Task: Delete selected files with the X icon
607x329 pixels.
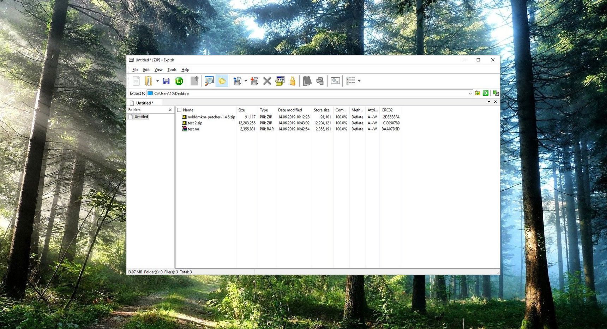Action: click(267, 81)
